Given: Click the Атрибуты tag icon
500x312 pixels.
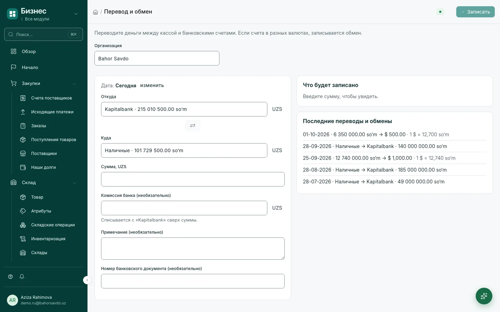Looking at the screenshot, I should click(x=23, y=211).
